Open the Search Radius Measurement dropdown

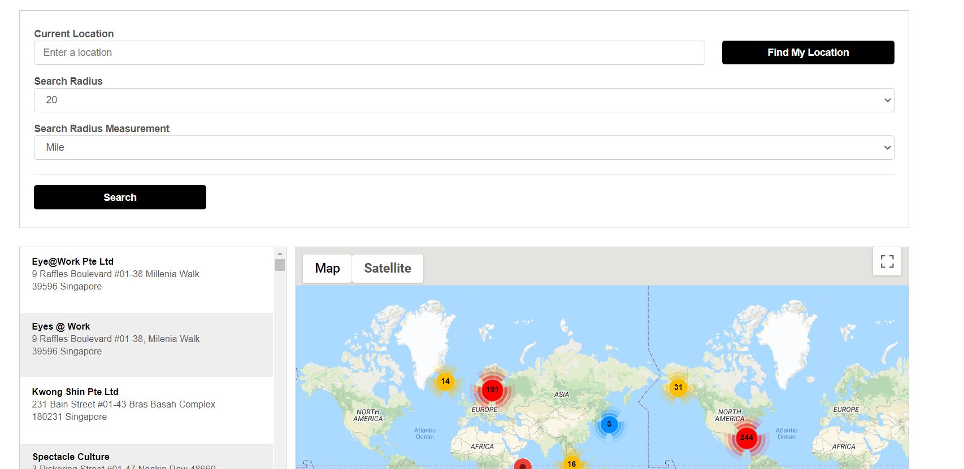point(463,147)
